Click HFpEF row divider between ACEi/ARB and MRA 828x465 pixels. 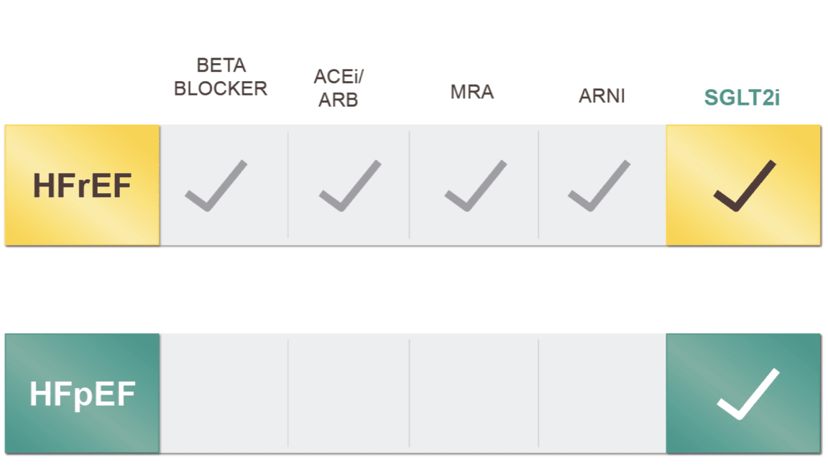[x=410, y=393]
